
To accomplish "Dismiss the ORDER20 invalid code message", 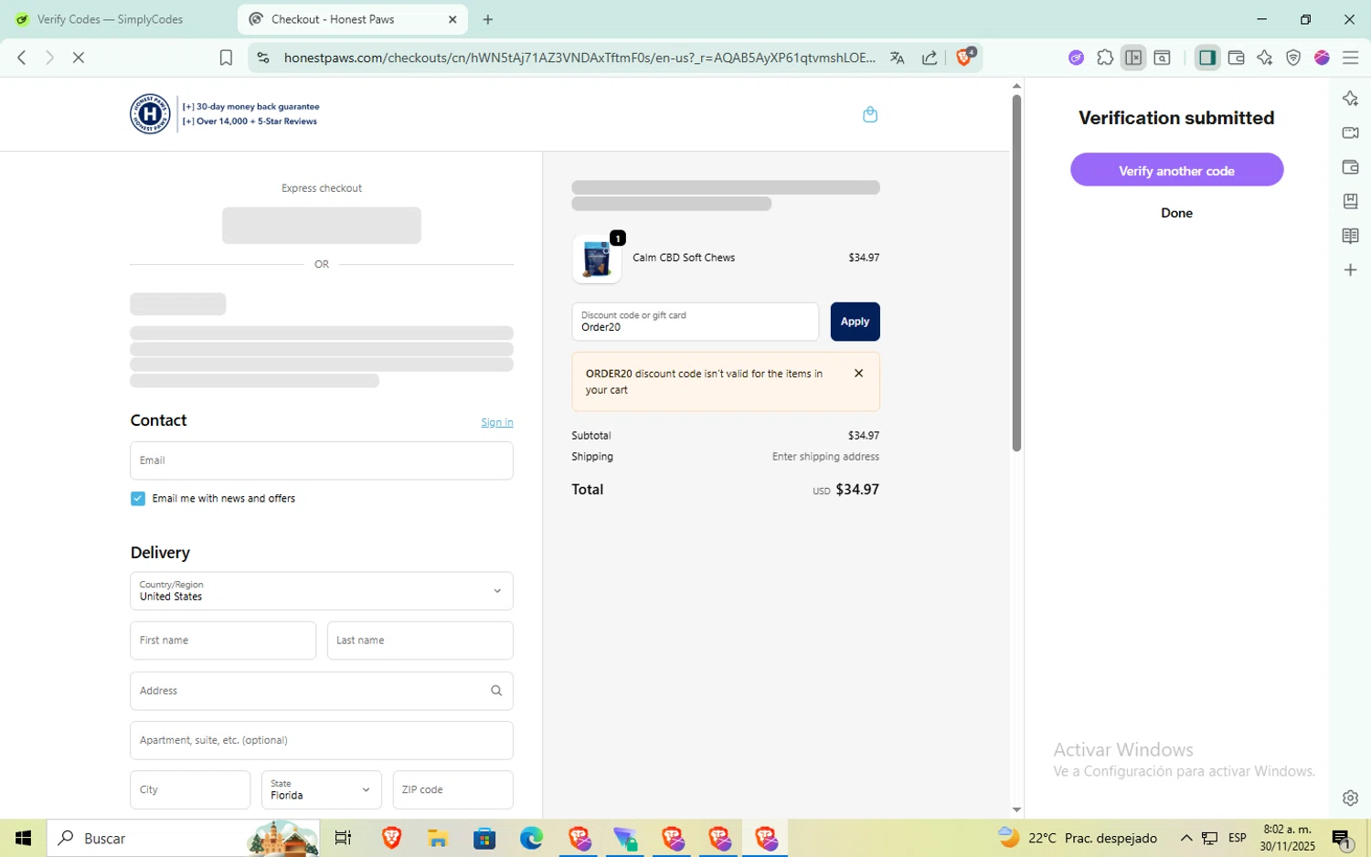I will point(858,374).
